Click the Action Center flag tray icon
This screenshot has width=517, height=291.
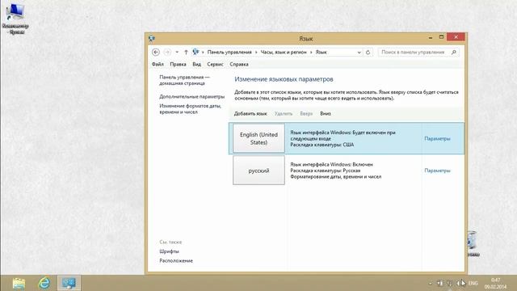pyautogui.click(x=439, y=283)
